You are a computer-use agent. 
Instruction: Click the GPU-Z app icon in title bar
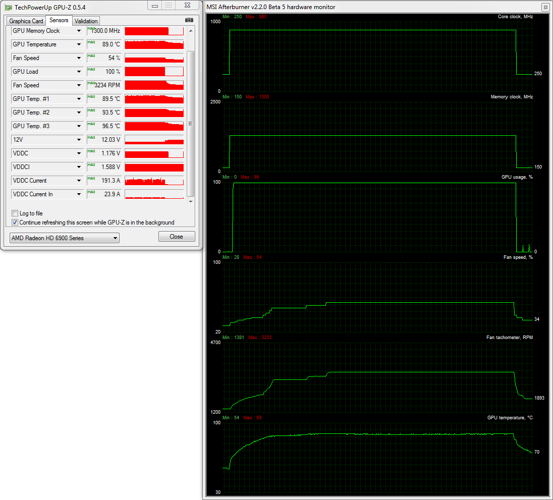[x=8, y=7]
